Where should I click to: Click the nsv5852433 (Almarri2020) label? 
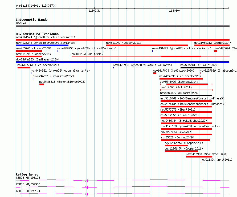coord(199,65)
